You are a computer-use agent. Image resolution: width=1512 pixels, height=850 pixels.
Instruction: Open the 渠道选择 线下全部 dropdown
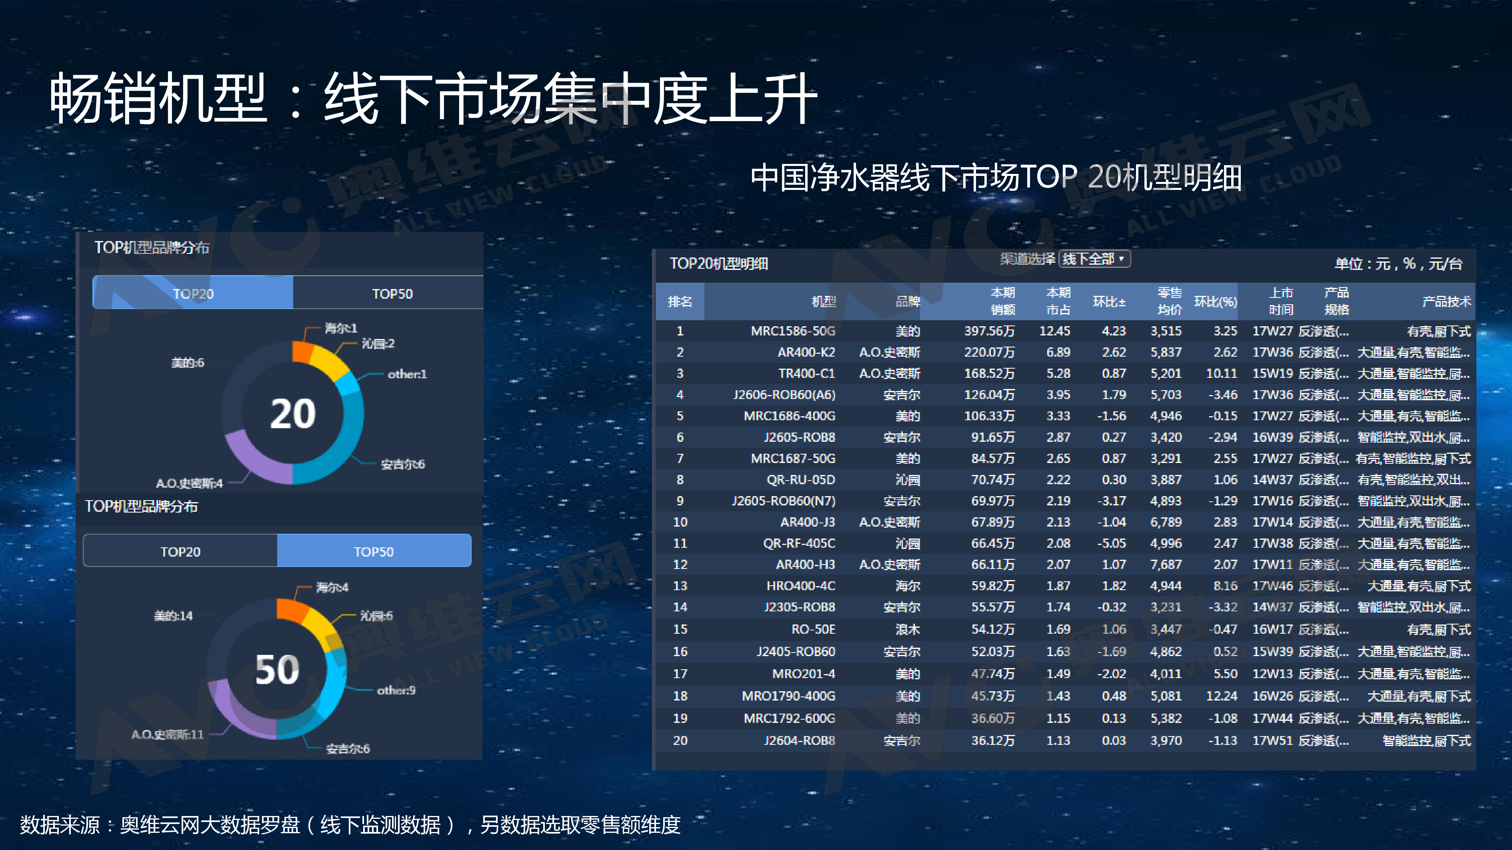[x=1094, y=259]
